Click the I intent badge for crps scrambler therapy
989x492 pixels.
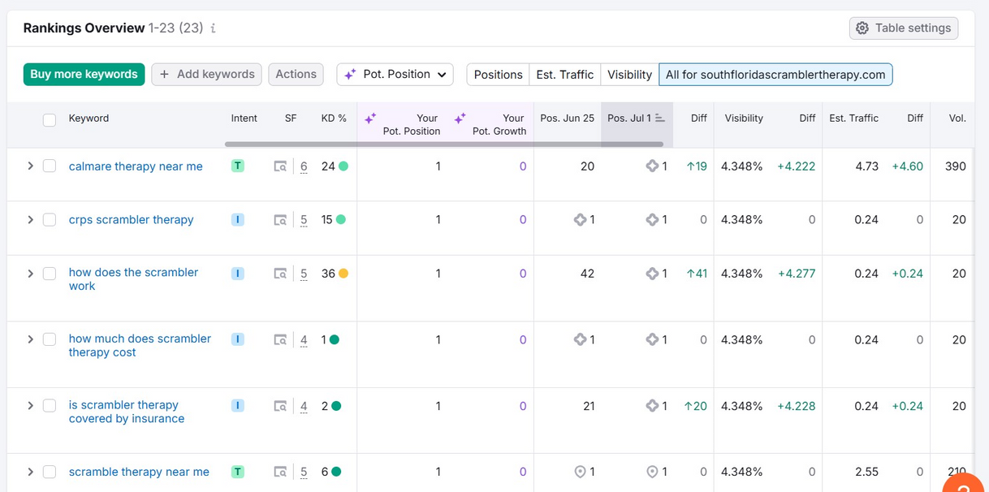[238, 219]
